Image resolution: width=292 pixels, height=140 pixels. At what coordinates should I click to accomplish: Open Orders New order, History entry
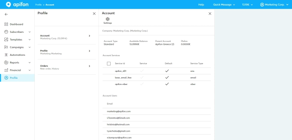tap(67, 67)
